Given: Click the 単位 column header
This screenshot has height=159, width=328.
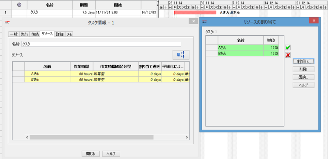Looking at the screenshot, I should click(x=271, y=40).
